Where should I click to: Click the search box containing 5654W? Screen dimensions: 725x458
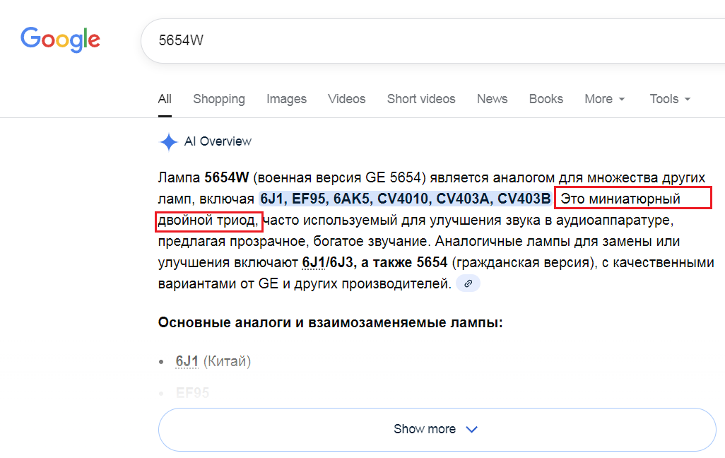point(424,40)
